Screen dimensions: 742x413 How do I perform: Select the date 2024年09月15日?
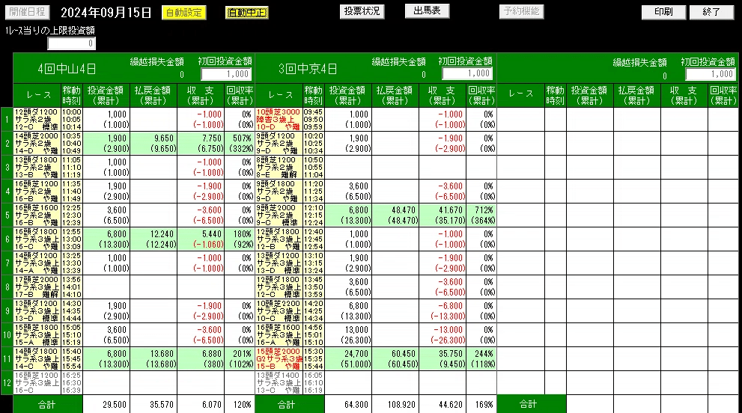(x=106, y=13)
